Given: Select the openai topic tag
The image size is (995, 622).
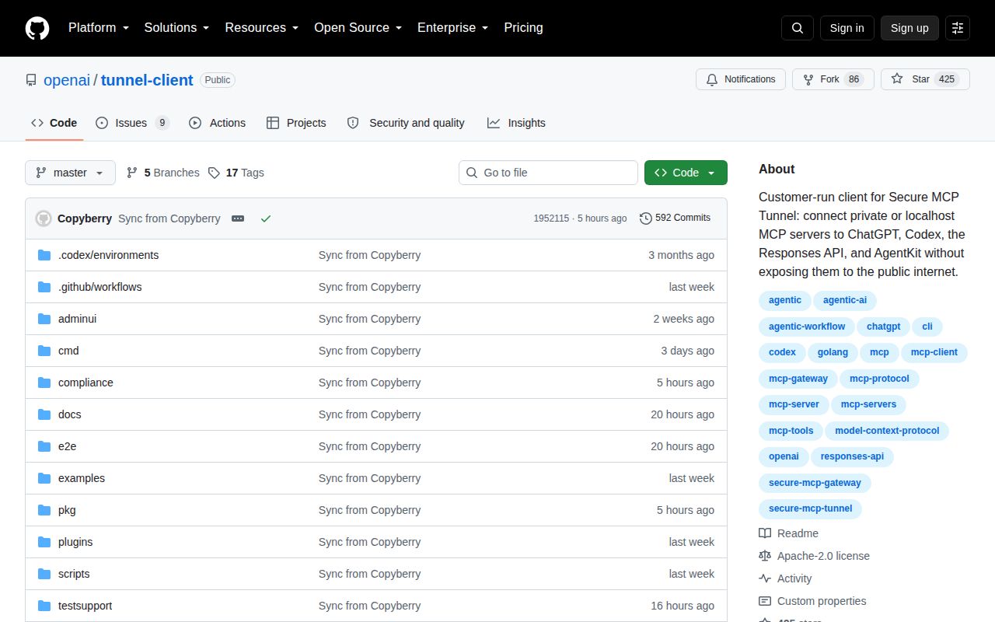Looking at the screenshot, I should (x=784, y=456).
